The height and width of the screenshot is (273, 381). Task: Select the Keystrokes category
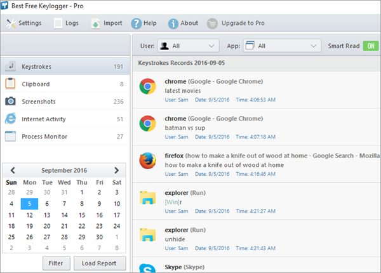pyautogui.click(x=65, y=66)
